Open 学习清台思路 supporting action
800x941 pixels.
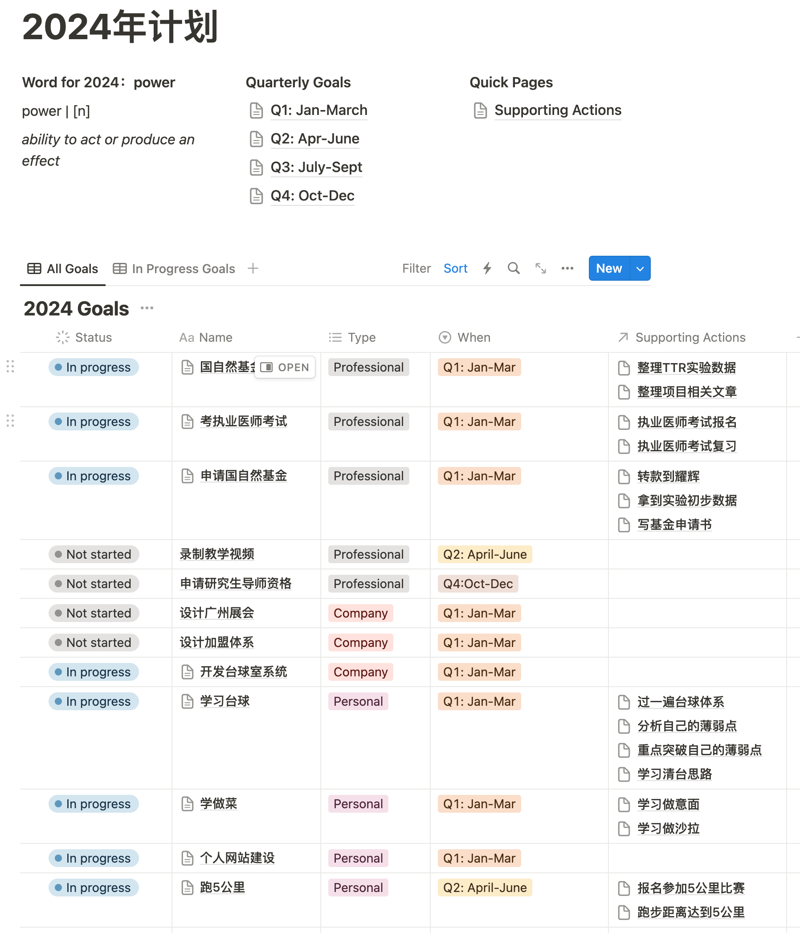(x=674, y=774)
